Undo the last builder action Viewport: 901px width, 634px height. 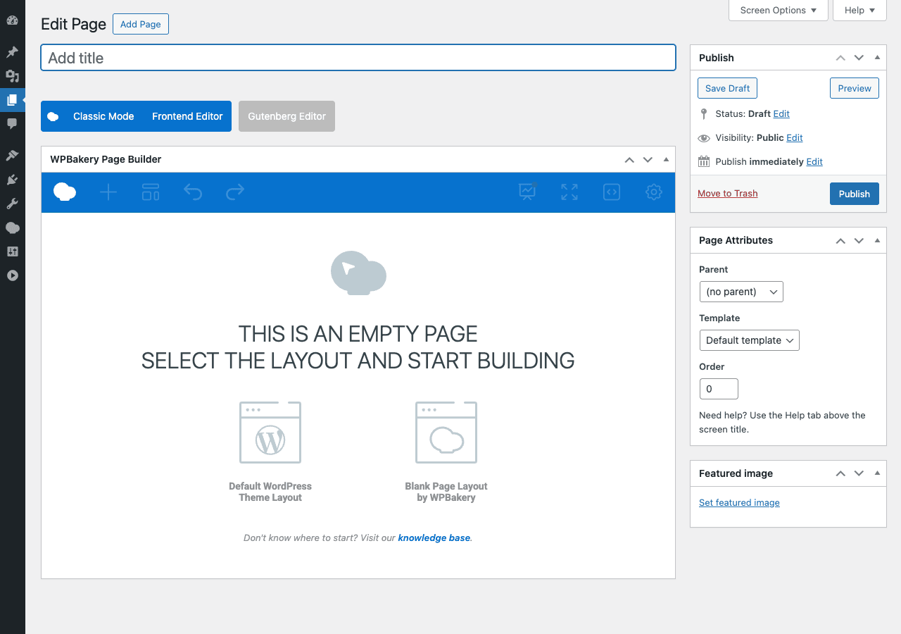193,192
